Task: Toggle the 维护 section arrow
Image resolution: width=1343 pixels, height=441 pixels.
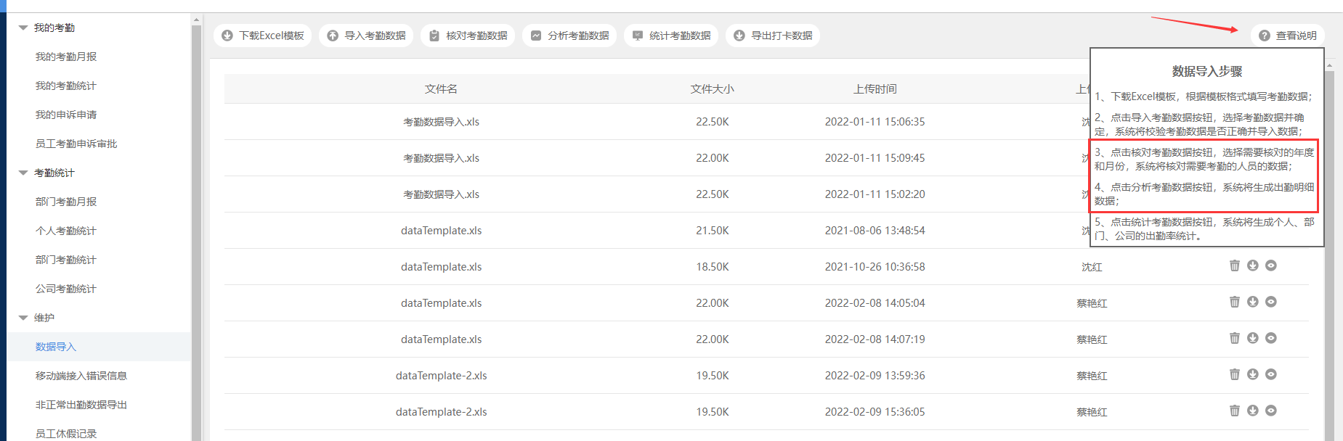Action: pos(23,318)
